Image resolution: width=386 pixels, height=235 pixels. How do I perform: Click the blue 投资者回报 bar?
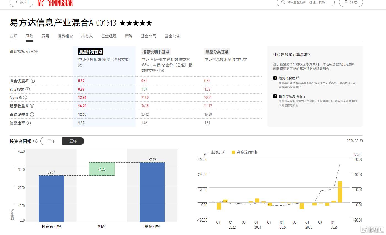[51, 199]
